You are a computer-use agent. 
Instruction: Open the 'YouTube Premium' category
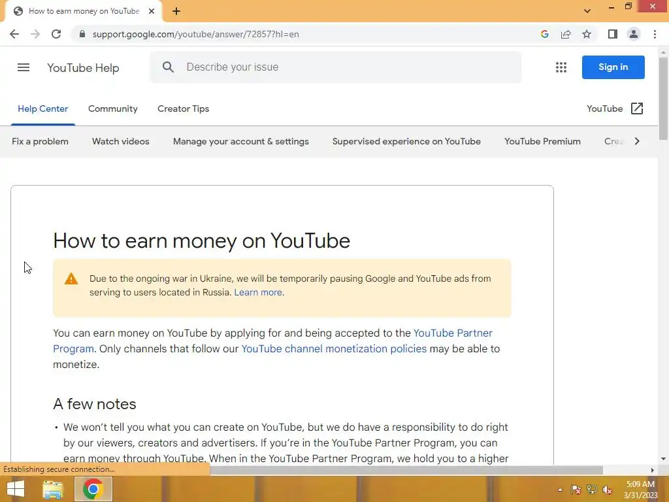542,141
